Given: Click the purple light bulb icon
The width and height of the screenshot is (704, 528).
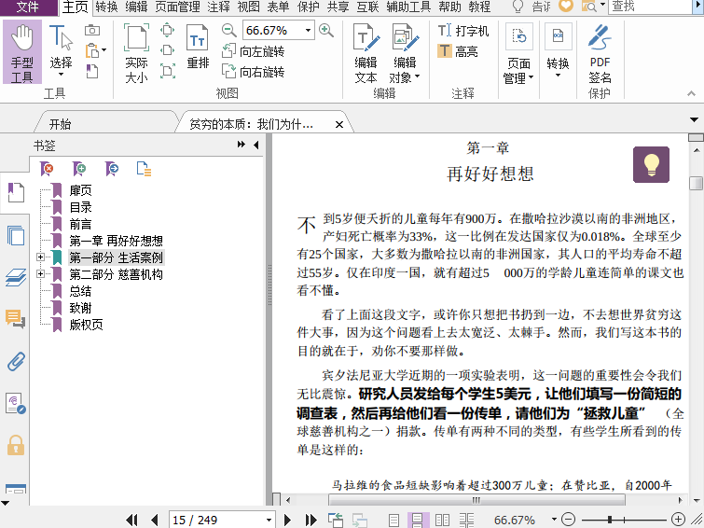Looking at the screenshot, I should point(651,164).
